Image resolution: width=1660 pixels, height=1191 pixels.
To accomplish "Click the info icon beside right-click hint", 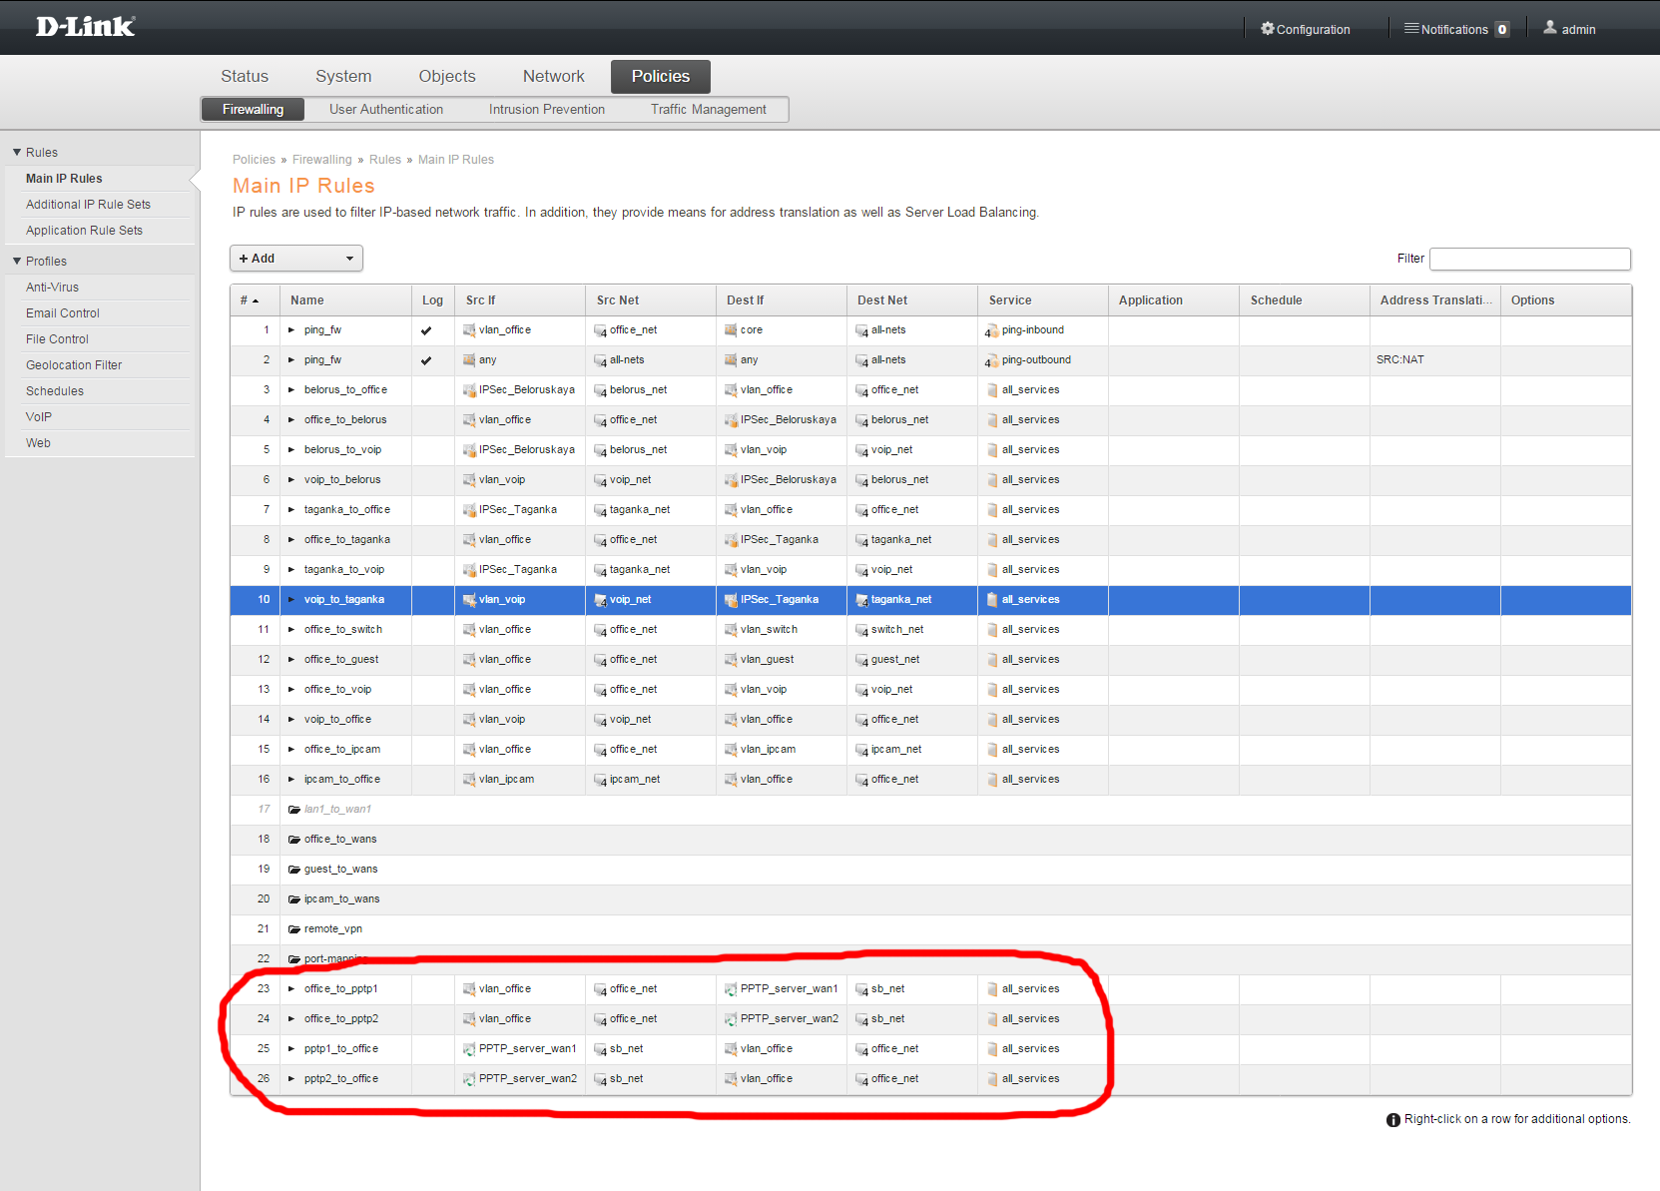I will 1392,1120.
